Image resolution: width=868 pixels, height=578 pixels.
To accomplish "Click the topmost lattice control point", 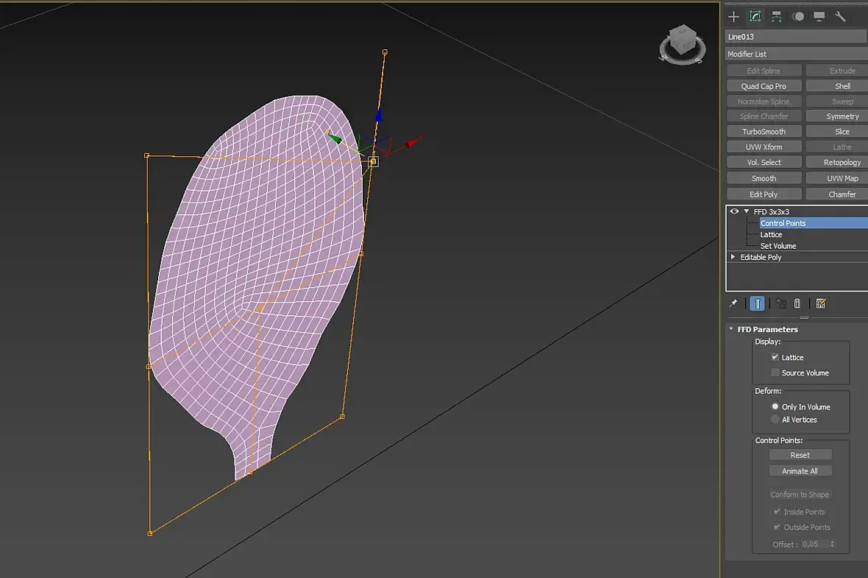I will (x=385, y=52).
